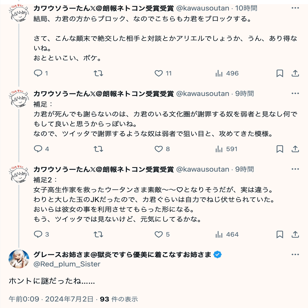Viewport: 308px width, 308px height.
Task: Open more options on the 補足： tweet
Action: [295, 94]
